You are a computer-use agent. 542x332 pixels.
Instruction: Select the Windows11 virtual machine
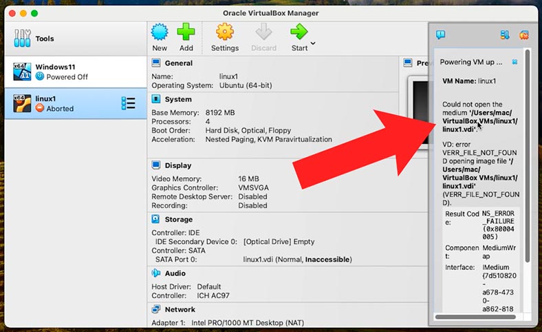(76, 72)
